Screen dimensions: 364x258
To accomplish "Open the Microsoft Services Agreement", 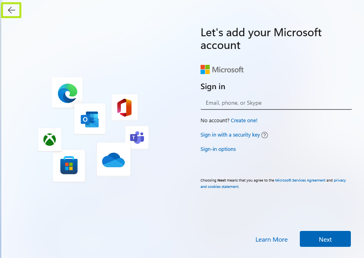I will coord(300,180).
